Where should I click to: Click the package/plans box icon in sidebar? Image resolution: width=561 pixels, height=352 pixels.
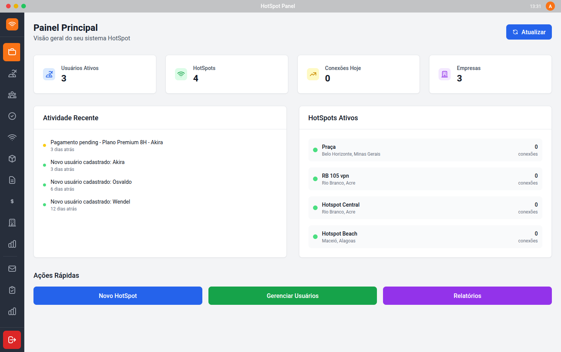pos(12,159)
